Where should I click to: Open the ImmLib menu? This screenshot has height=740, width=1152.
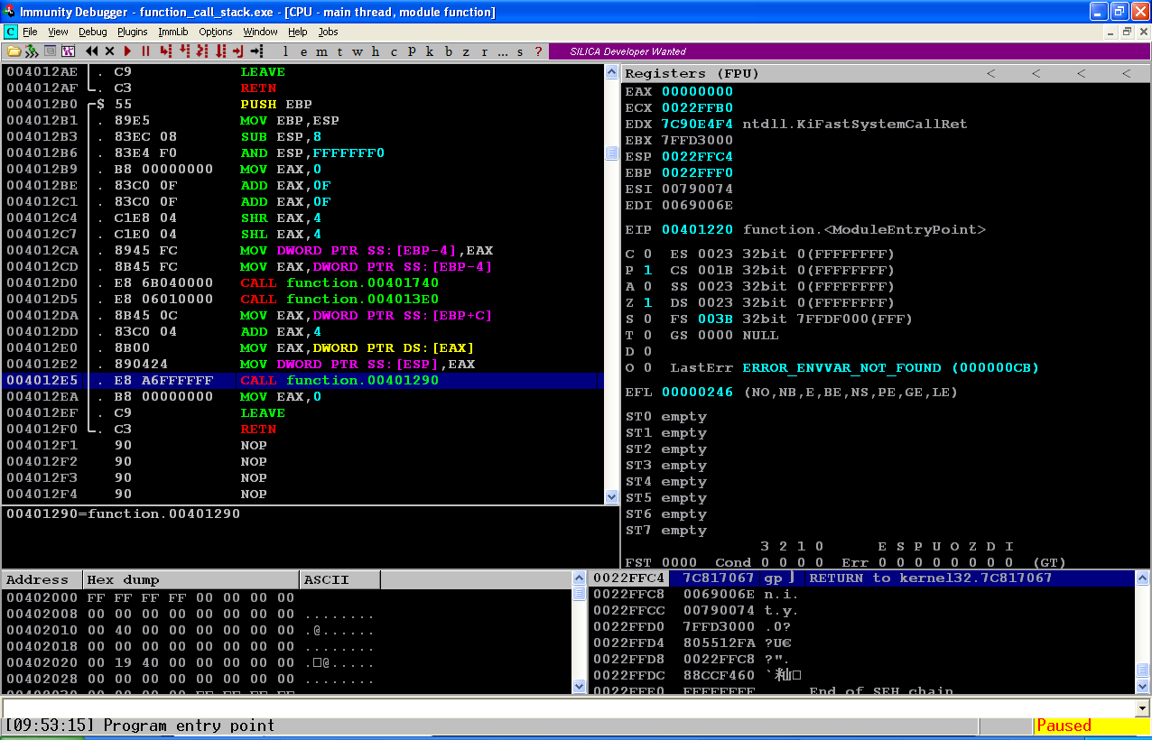173,32
